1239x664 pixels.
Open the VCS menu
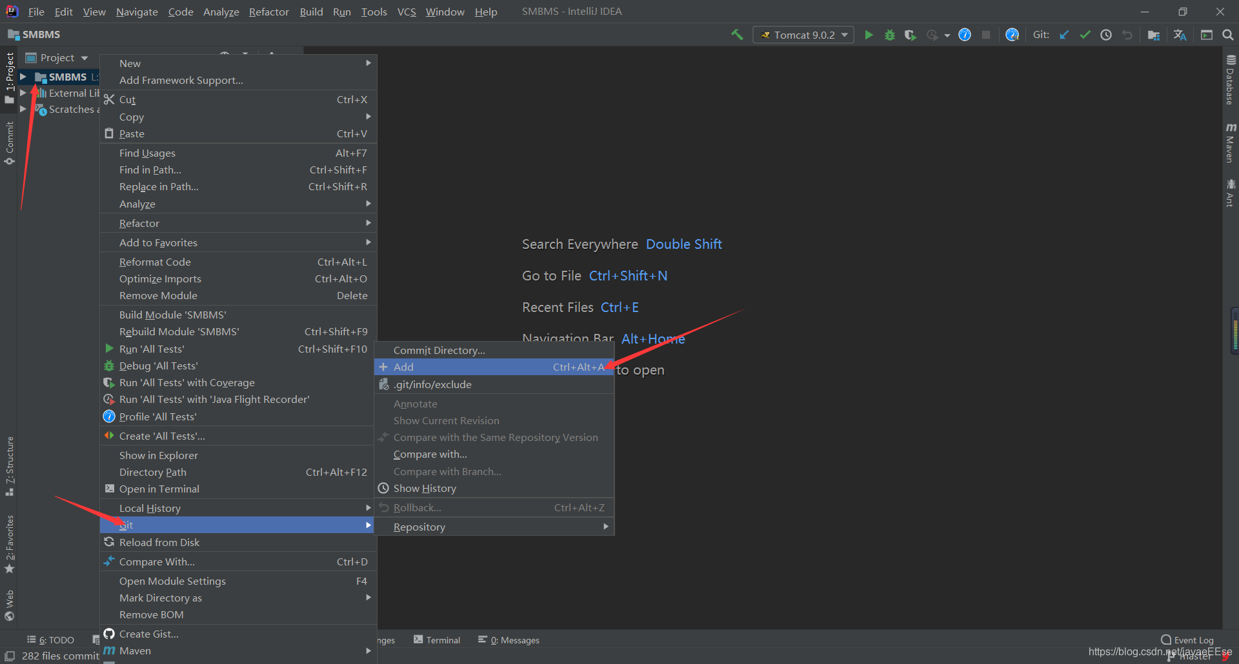point(407,12)
